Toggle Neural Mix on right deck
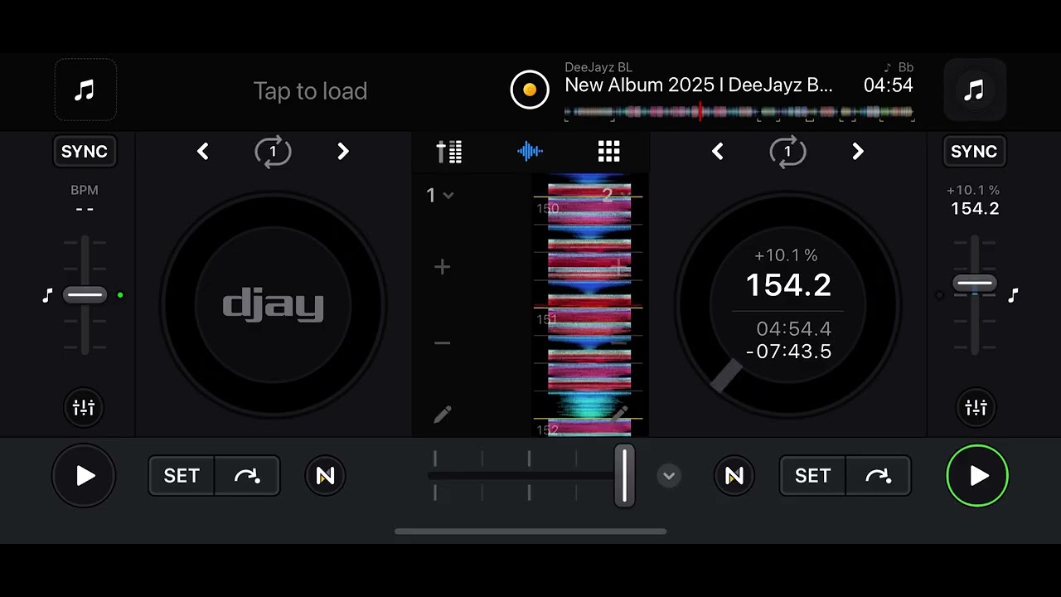Viewport: 1061px width, 597px height. [x=734, y=476]
